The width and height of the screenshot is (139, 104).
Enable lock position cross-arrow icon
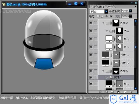[106, 16]
